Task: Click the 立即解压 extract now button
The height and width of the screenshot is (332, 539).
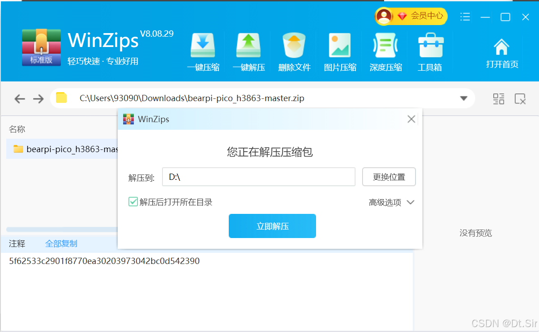Action: 272,226
